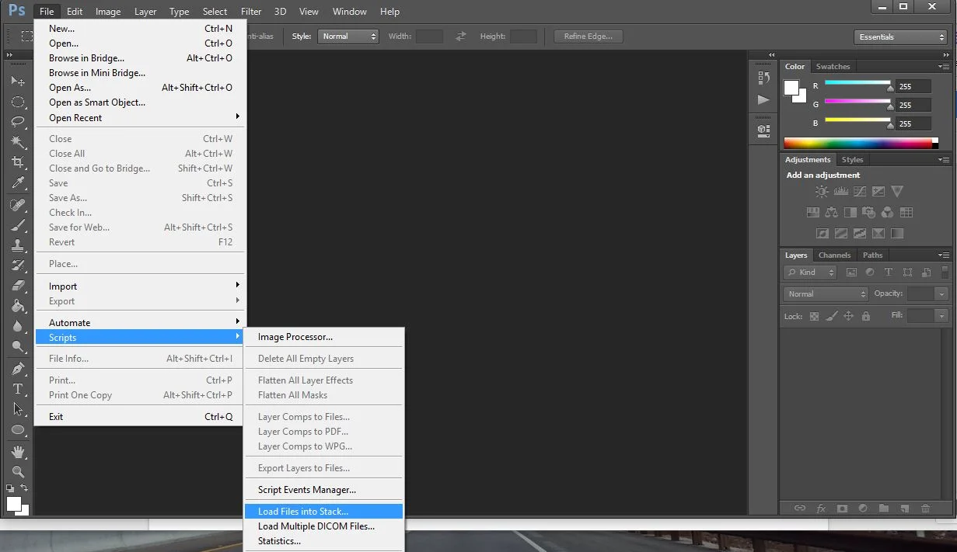Select the Pen tool
Viewport: 957px width, 552px height.
tap(18, 369)
